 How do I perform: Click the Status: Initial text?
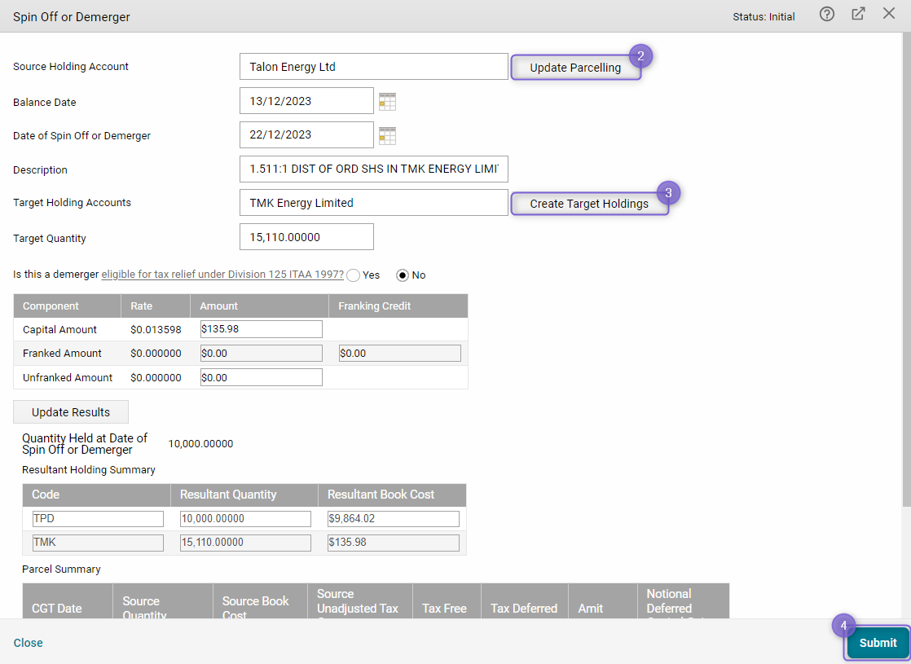click(764, 17)
